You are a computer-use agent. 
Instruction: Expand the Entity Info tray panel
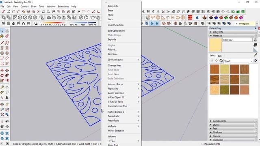click(233, 32)
